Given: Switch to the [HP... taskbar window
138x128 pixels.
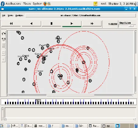Looking at the screenshot, I should (12, 126).
